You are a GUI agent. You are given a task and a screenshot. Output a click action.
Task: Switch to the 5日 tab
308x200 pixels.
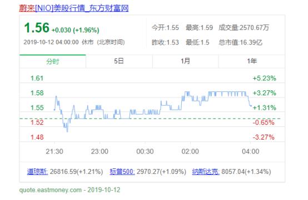[x=119, y=61]
